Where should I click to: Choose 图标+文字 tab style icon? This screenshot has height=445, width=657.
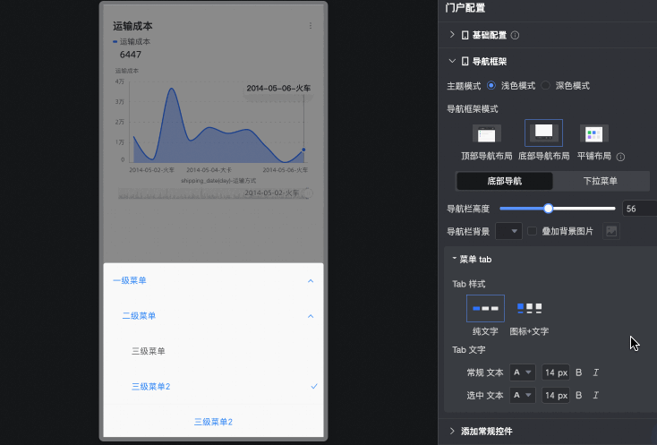tap(529, 308)
